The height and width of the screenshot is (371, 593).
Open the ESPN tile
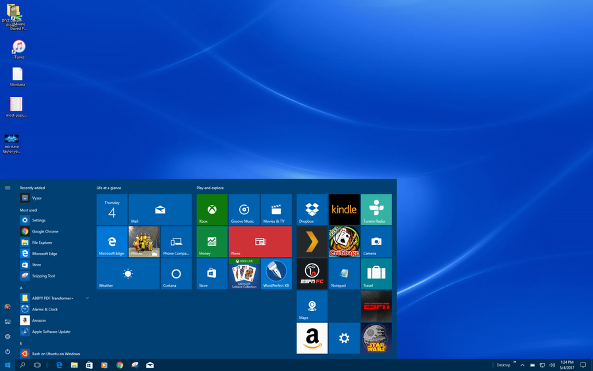click(376, 306)
